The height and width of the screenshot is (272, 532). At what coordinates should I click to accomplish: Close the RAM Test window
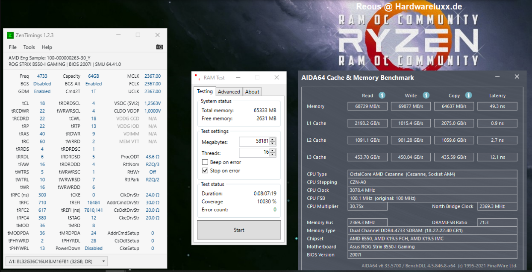(x=277, y=78)
